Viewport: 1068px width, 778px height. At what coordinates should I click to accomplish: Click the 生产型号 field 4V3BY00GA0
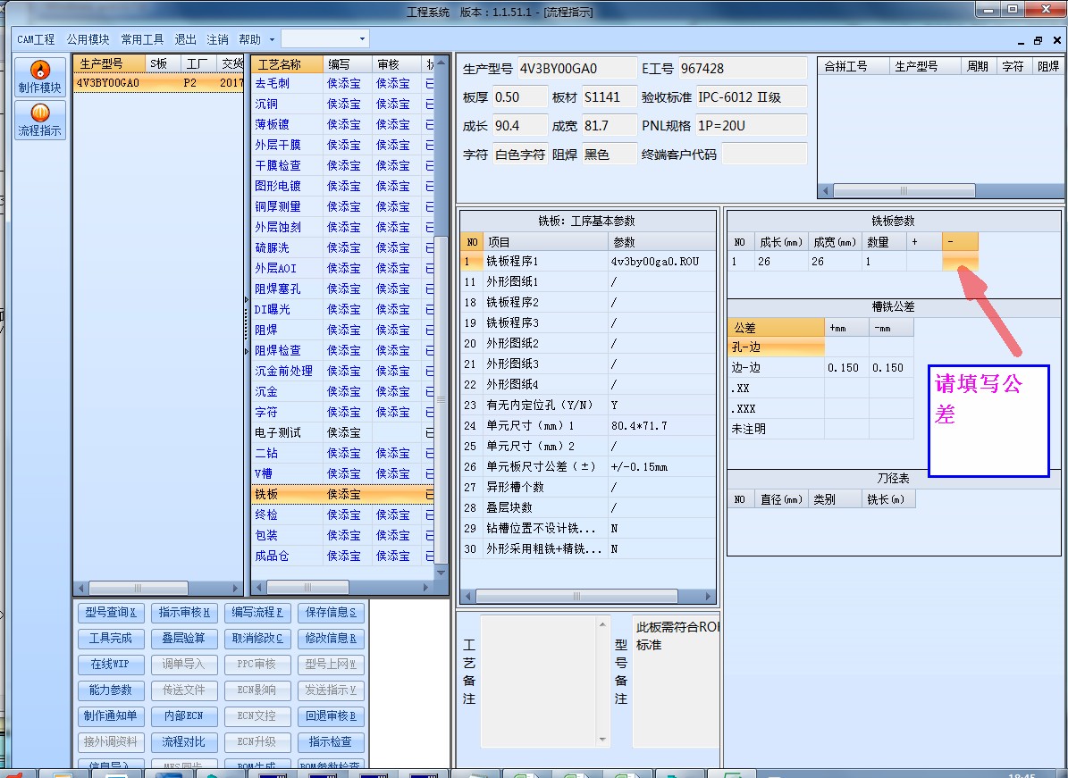577,69
